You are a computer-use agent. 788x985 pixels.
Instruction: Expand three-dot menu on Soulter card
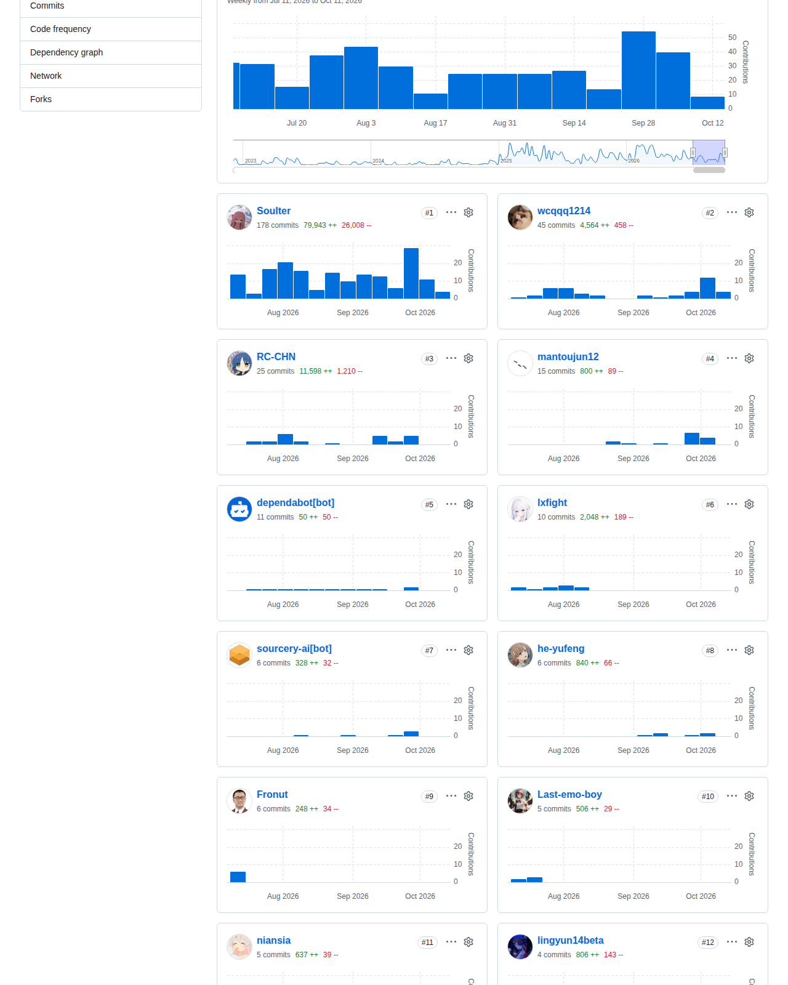[451, 212]
